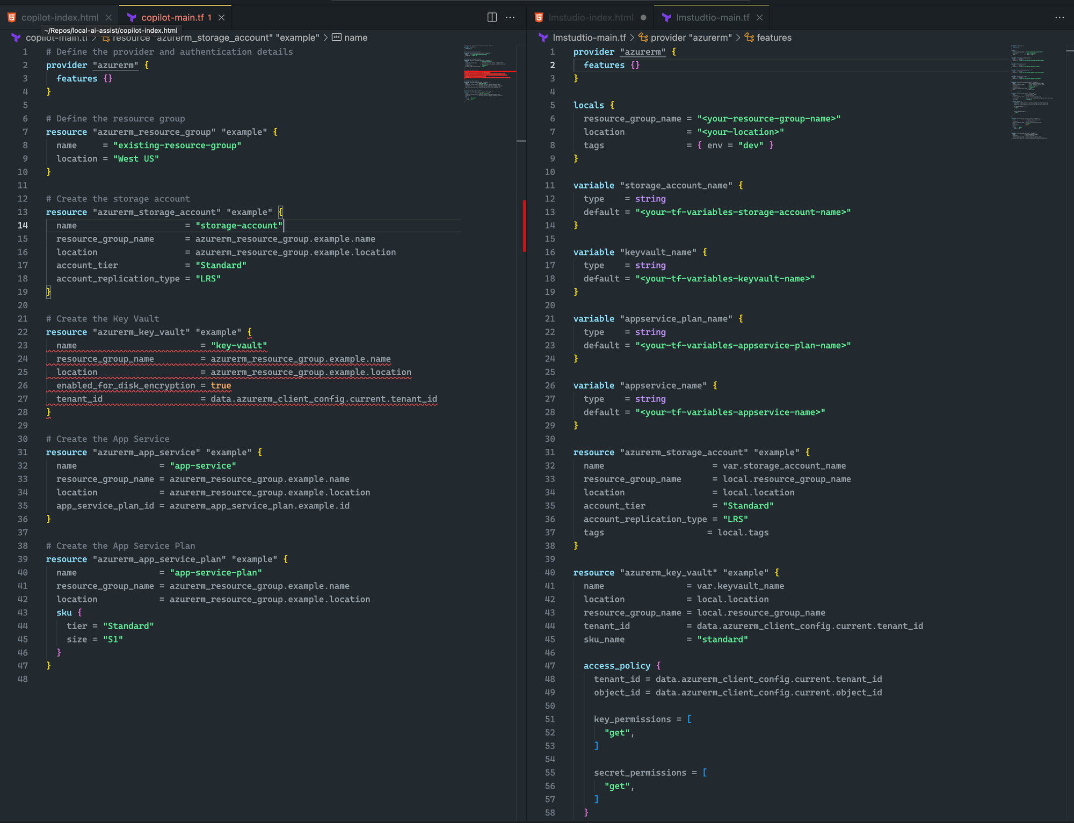Click the name breadcrumb in left editor

(355, 38)
